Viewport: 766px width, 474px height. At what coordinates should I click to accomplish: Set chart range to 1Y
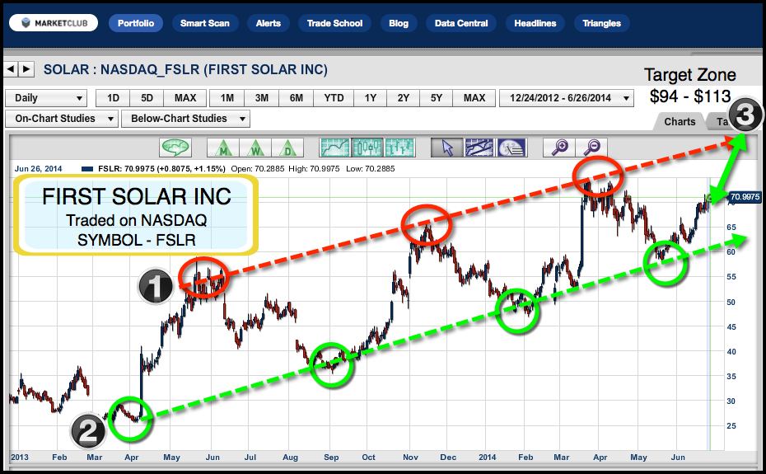click(371, 98)
